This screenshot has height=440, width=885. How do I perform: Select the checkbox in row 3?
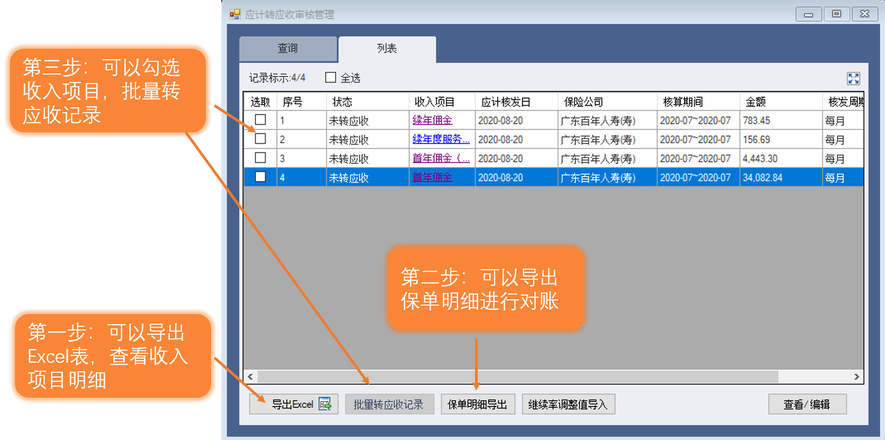tap(260, 158)
